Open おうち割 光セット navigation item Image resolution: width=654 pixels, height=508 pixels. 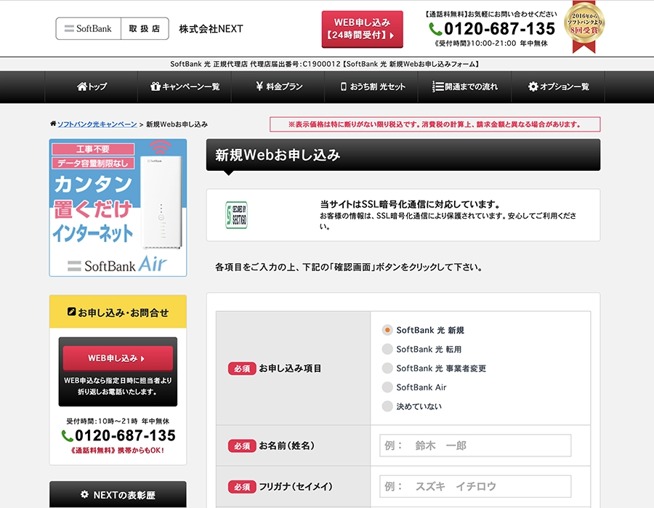[371, 86]
